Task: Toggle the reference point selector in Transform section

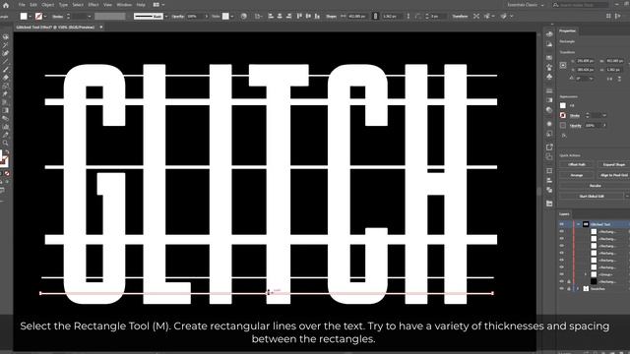Action: tap(563, 65)
